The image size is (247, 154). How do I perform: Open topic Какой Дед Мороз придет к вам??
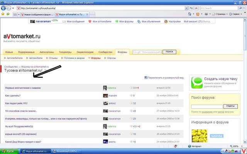tap(23, 142)
